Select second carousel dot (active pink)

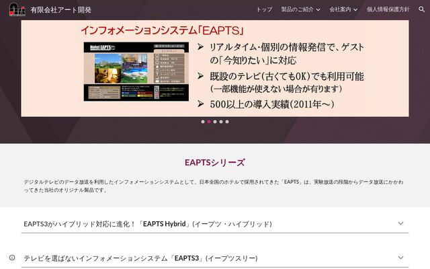coord(209,122)
